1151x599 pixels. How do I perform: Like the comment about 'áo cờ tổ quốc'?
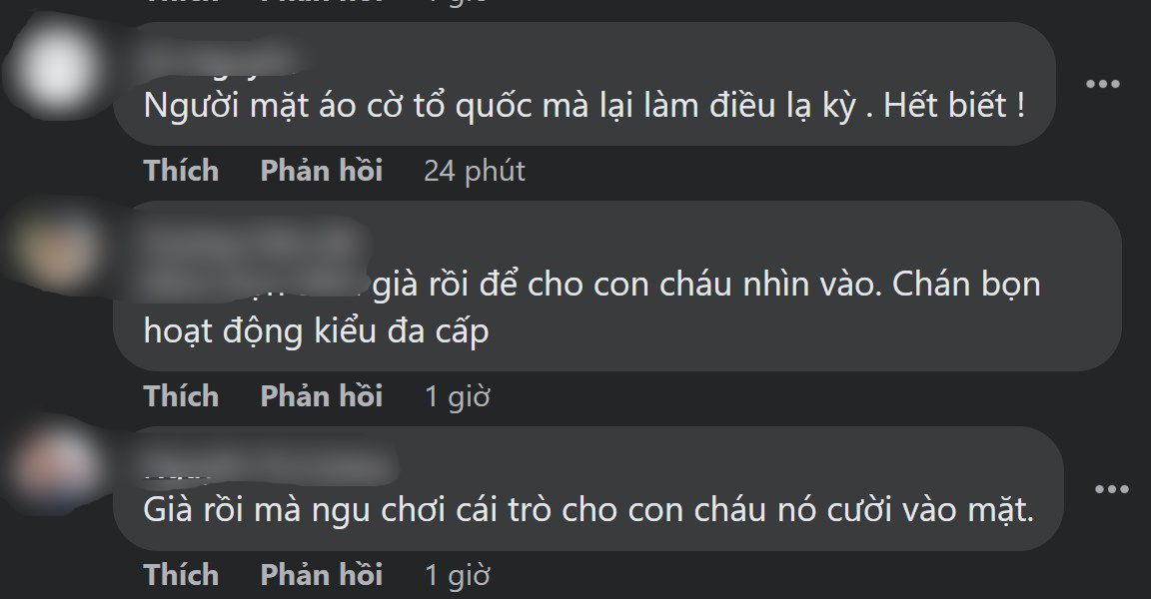click(181, 171)
